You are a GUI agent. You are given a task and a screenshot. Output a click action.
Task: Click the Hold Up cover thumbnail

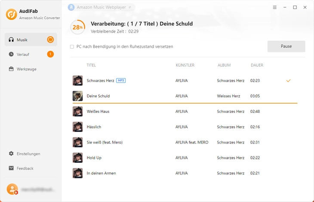pos(78,158)
